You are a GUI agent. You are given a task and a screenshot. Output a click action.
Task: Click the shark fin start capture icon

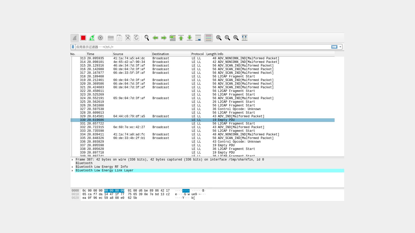point(75,38)
